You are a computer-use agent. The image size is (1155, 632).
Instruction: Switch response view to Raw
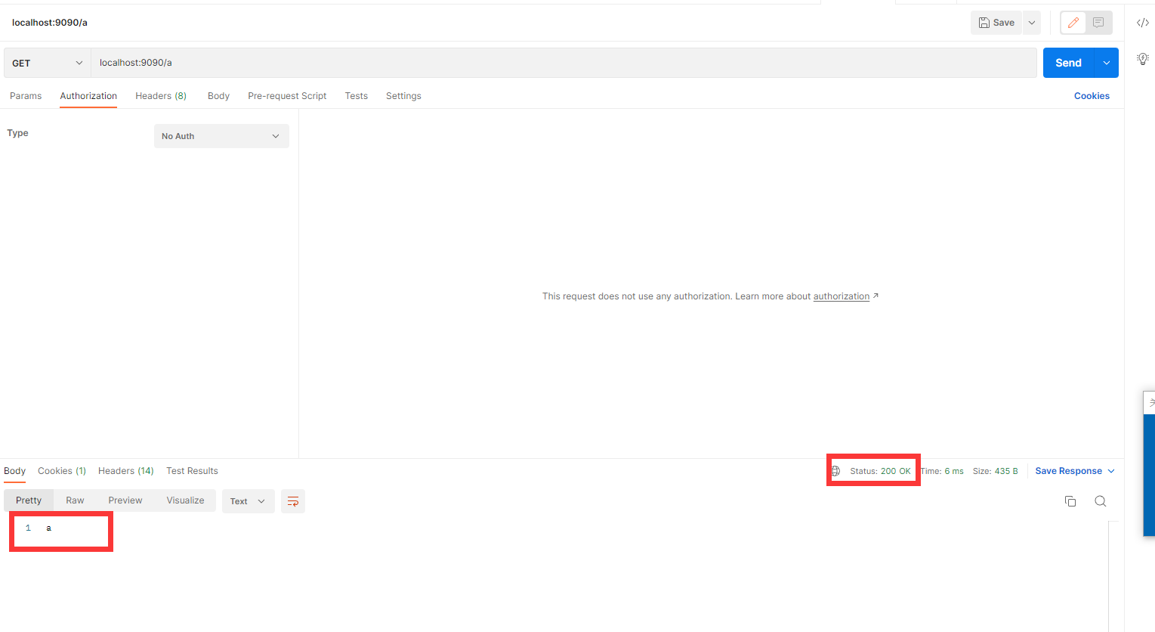coord(75,500)
